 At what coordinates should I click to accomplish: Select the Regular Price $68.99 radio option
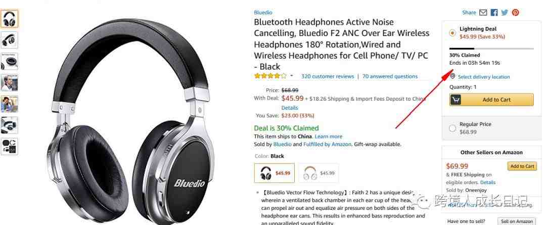point(452,128)
